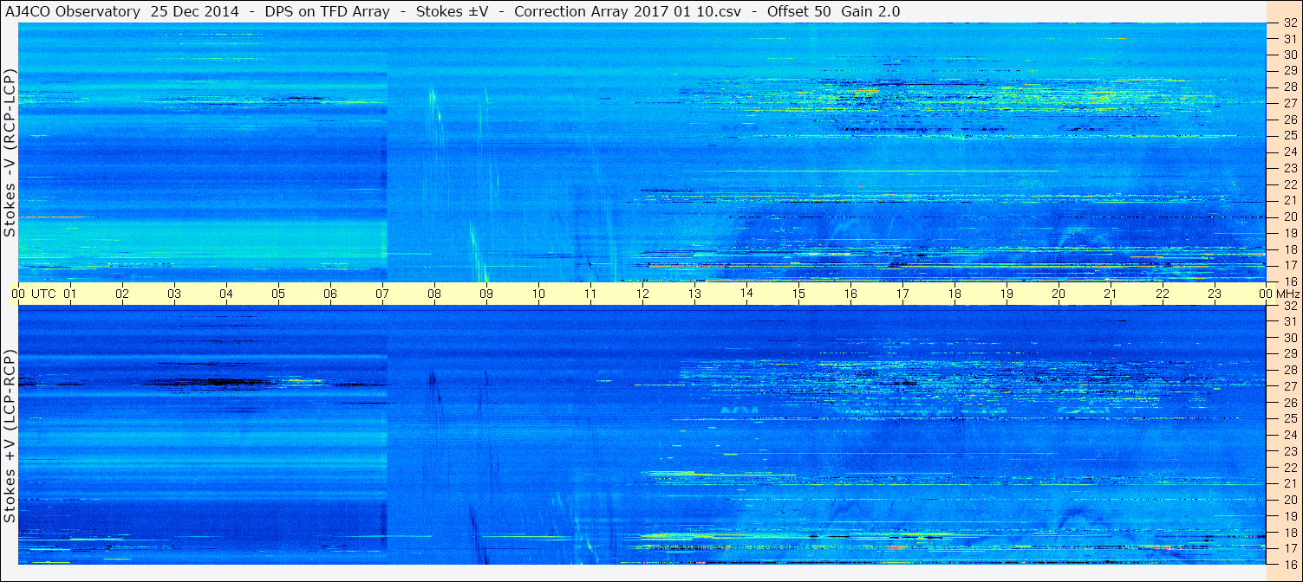Image resolution: width=1303 pixels, height=582 pixels.
Task: Select the 10 hour marker on time axis
Action: pyautogui.click(x=538, y=294)
